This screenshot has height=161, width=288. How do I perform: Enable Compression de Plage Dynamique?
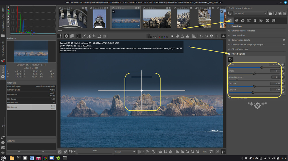tap(229, 45)
